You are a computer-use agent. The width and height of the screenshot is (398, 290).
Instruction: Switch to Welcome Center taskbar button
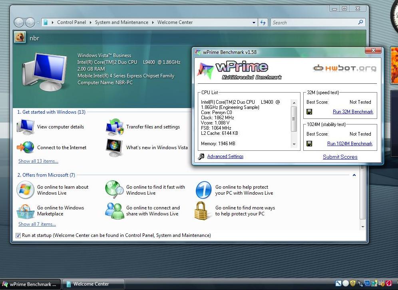(93, 284)
